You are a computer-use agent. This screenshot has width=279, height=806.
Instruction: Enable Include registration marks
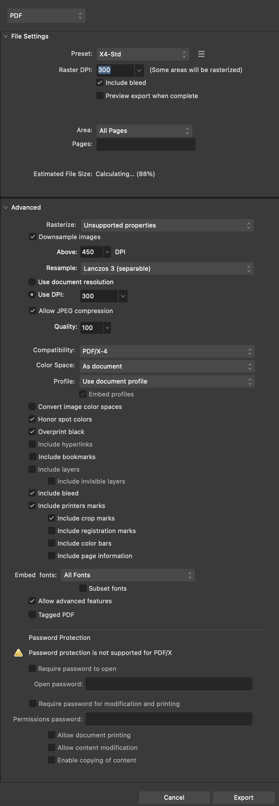(52, 531)
